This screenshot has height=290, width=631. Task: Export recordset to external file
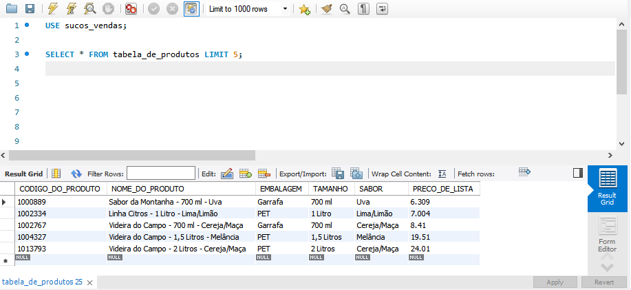338,174
